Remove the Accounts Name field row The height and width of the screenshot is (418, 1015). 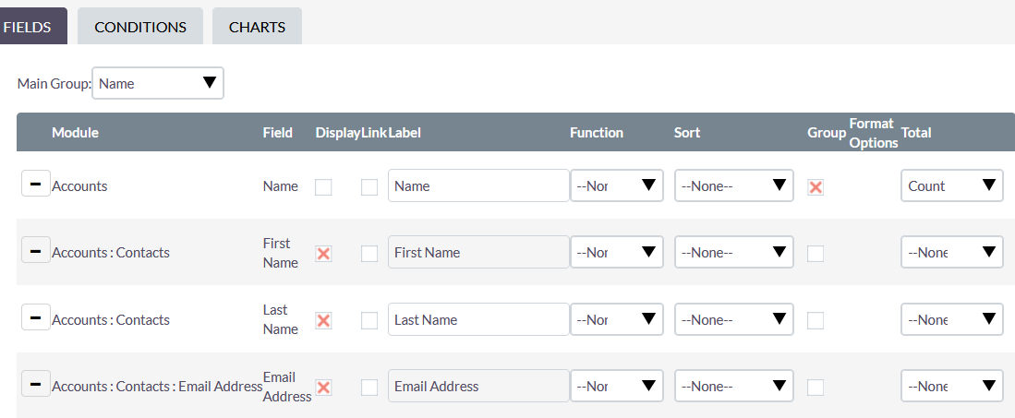(35, 185)
